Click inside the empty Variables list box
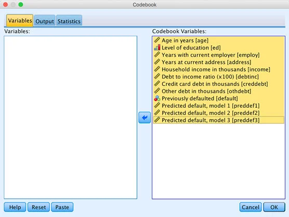 (70, 118)
